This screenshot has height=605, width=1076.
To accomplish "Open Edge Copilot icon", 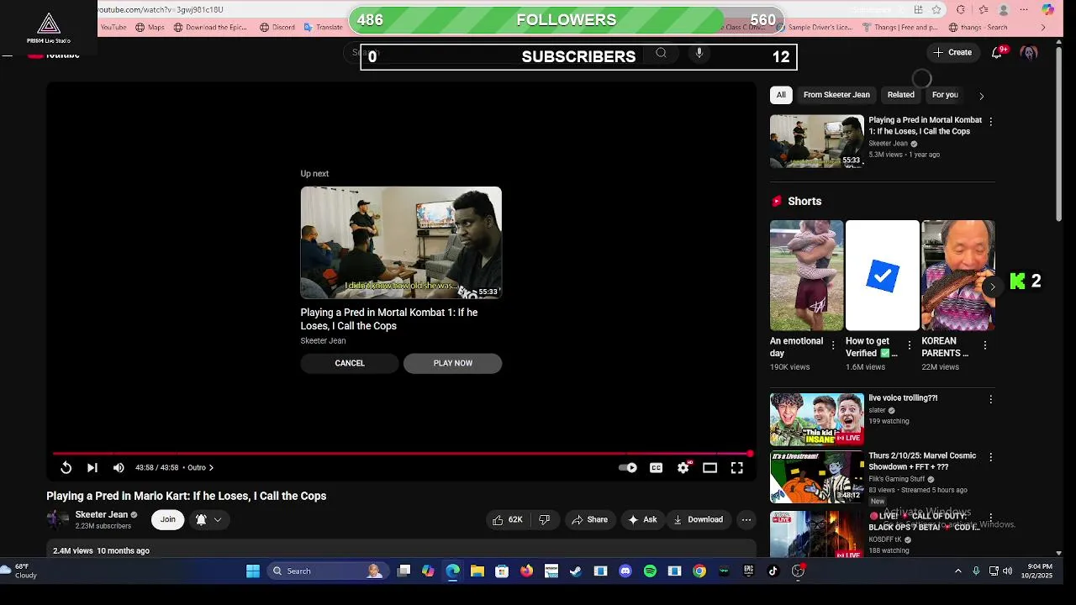I will tap(1047, 10).
